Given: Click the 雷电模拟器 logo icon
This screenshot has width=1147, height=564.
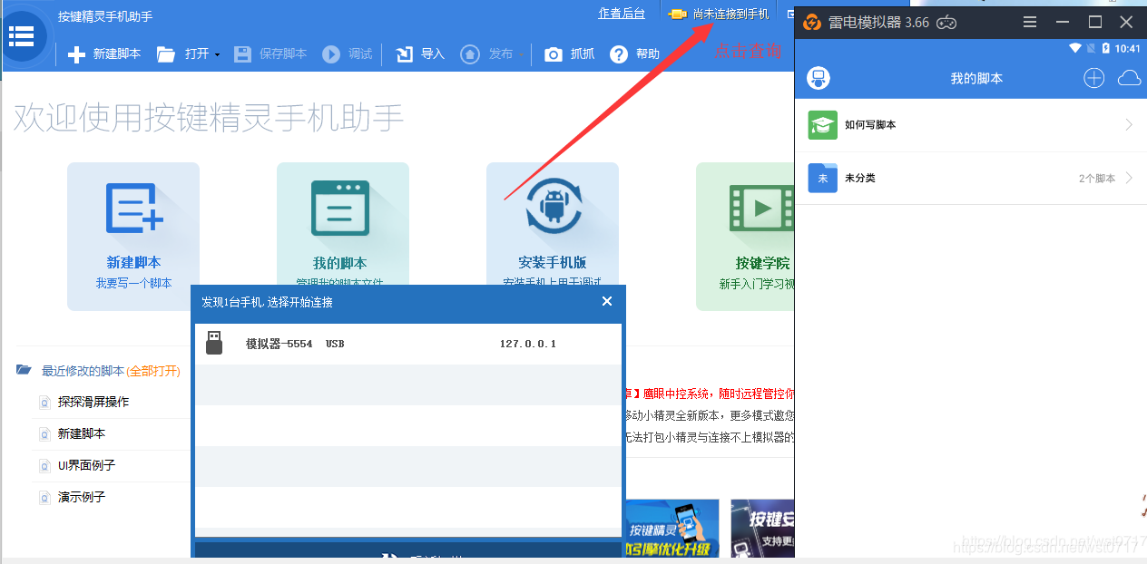Looking at the screenshot, I should tap(812, 22).
